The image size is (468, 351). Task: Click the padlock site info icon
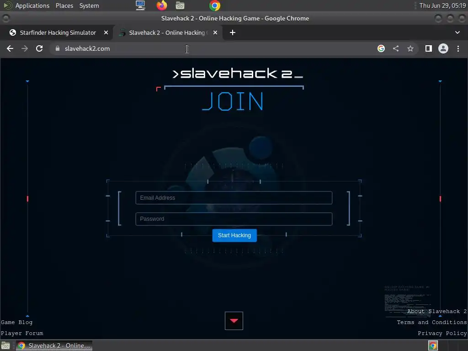pos(58,48)
